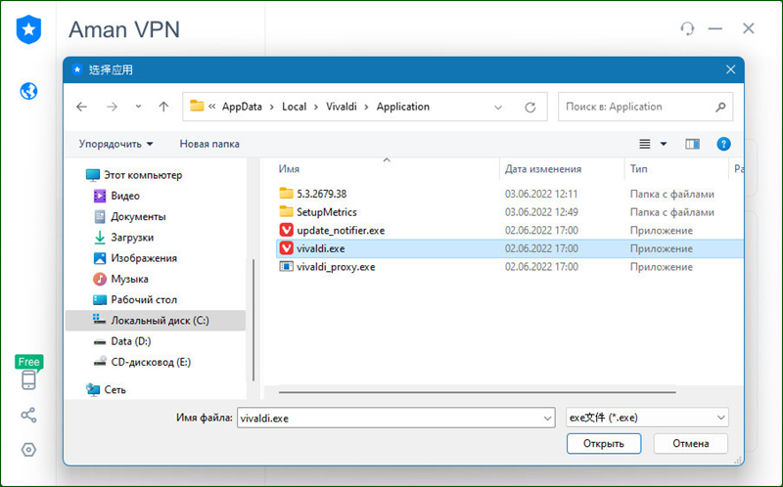Open recent locations dropdown chevron
This screenshot has width=783, height=487.
click(138, 107)
